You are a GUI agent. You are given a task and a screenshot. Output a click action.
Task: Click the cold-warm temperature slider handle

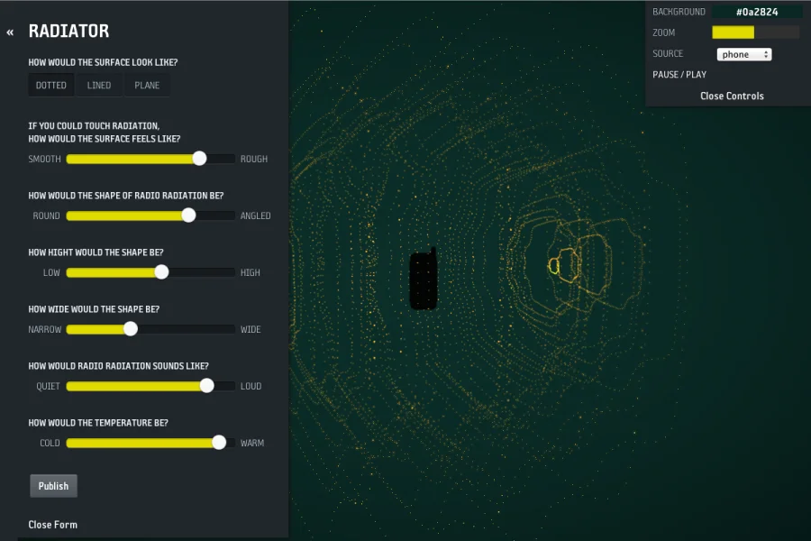219,443
